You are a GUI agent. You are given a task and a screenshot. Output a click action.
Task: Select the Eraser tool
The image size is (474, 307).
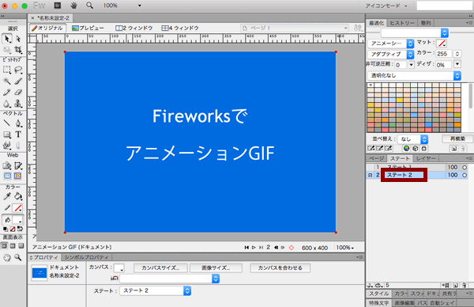[18, 92]
